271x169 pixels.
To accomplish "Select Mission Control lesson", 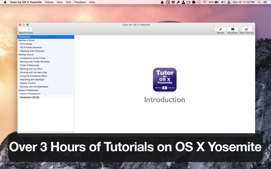I will tap(46, 83).
